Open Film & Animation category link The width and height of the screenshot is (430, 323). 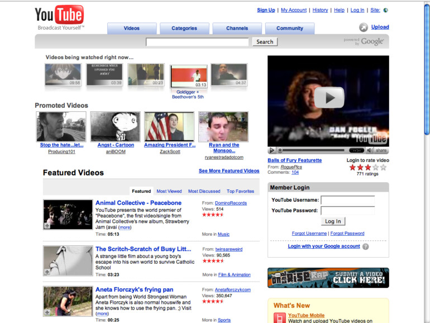234,275
